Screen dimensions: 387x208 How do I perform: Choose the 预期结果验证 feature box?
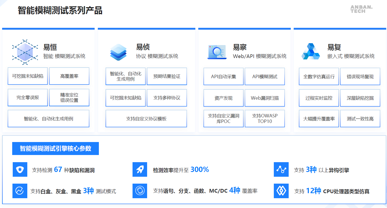tap(167, 76)
